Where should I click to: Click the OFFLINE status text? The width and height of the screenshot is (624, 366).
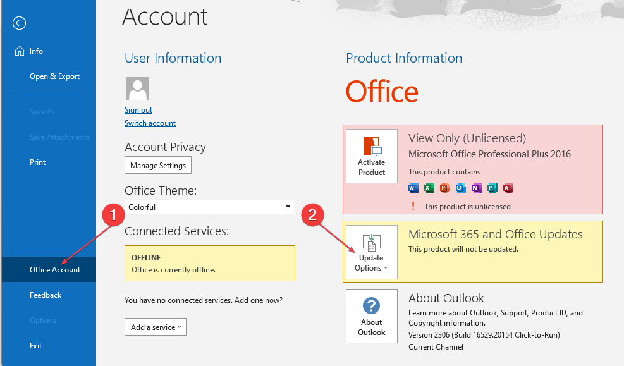click(x=146, y=257)
